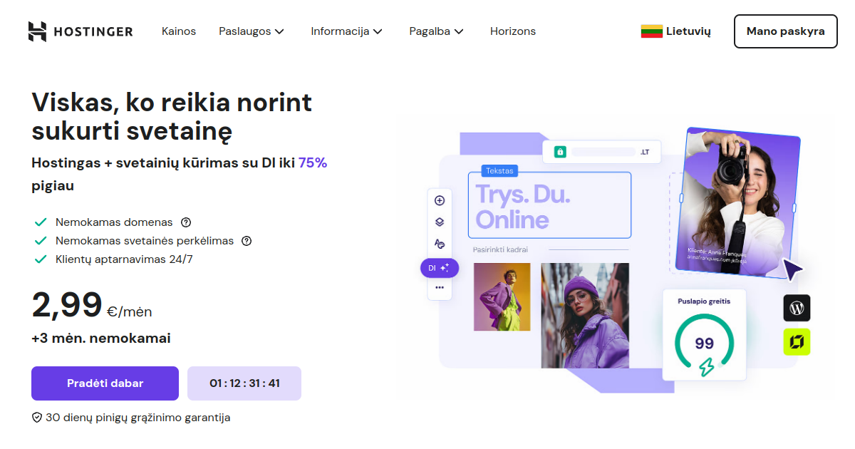Viewport: 855px width, 449px height.
Task: Click the purple jacket woman photo thumbnail
Action: 585,315
